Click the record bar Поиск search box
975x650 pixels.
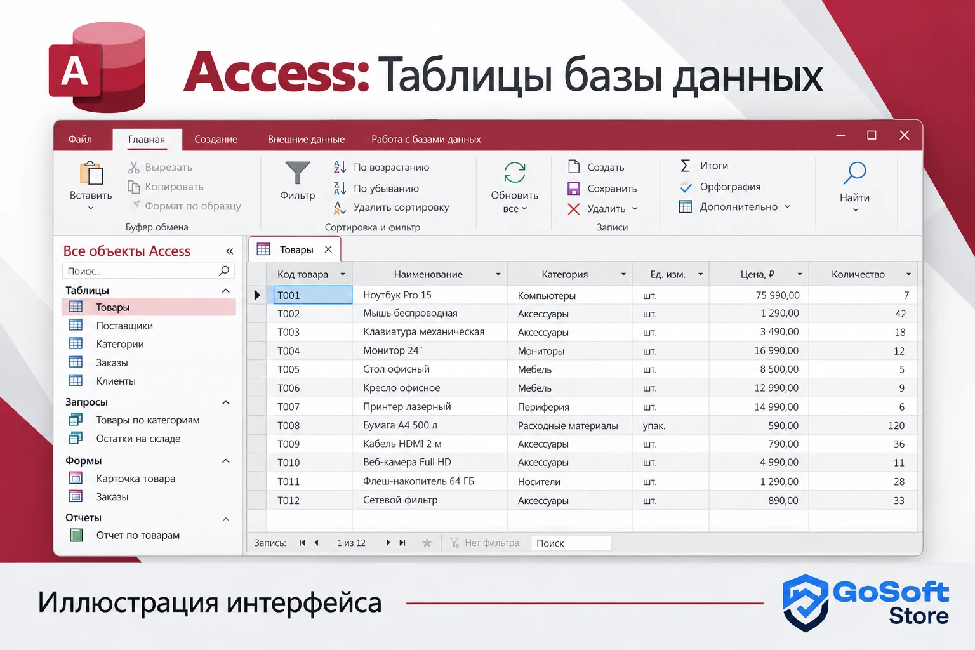pyautogui.click(x=571, y=543)
